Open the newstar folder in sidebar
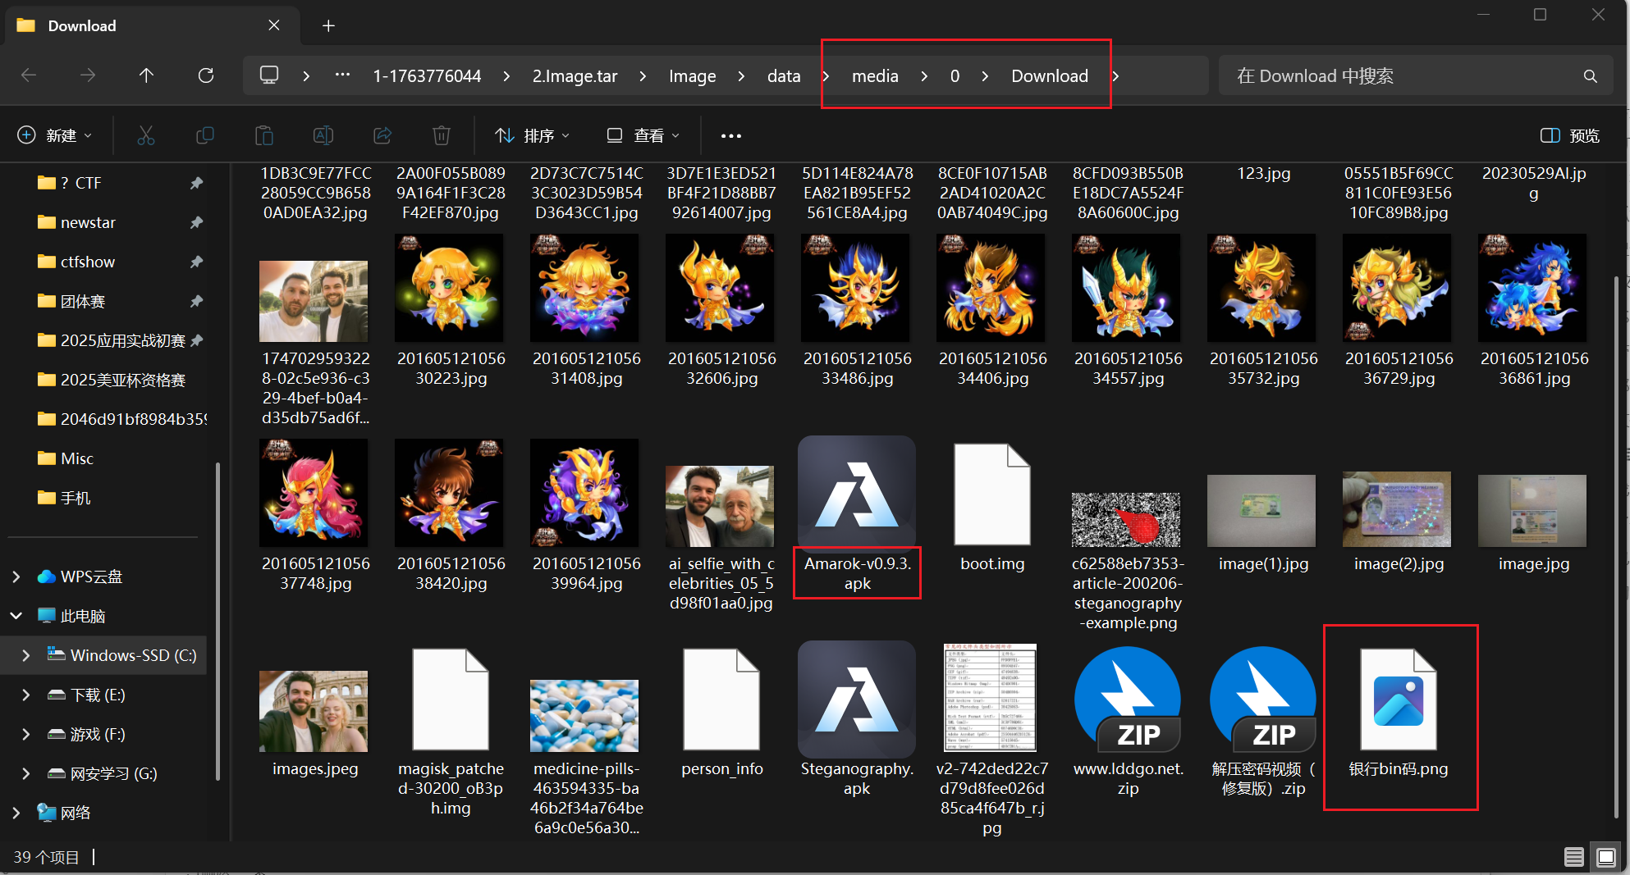Screen dimensions: 1630x875 coord(88,222)
